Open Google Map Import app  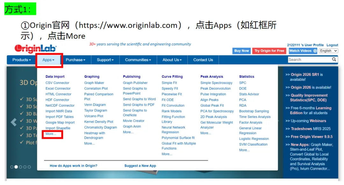point(60,123)
